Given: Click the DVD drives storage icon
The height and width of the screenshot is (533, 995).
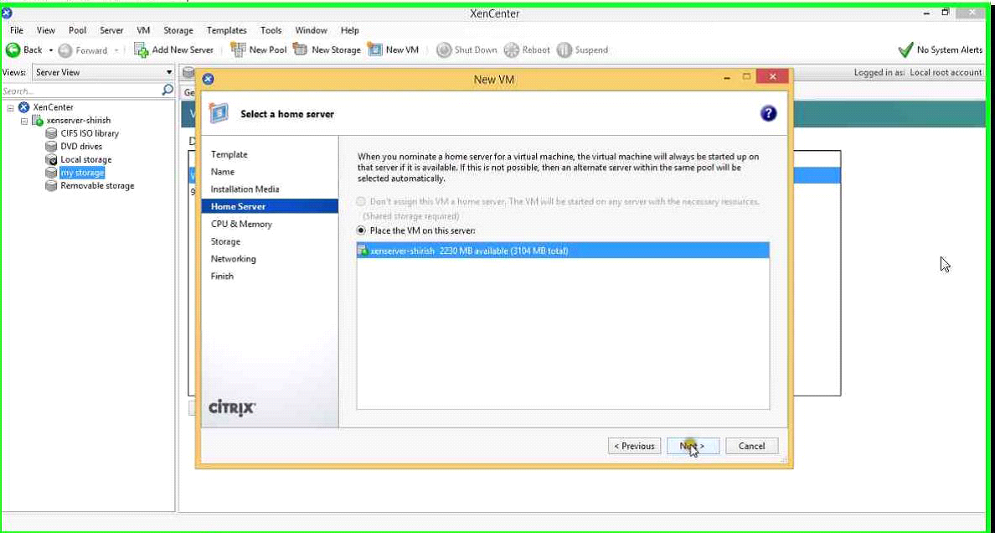Looking at the screenshot, I should pos(51,146).
